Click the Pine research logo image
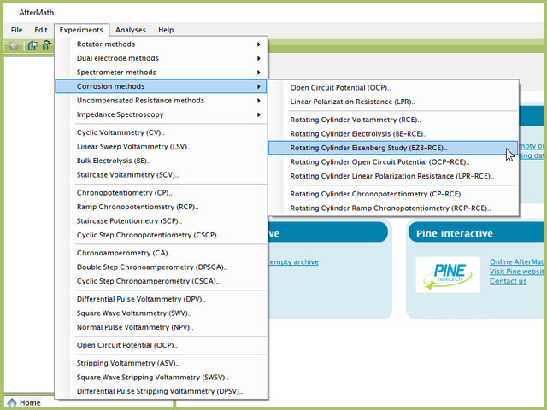 tap(448, 275)
